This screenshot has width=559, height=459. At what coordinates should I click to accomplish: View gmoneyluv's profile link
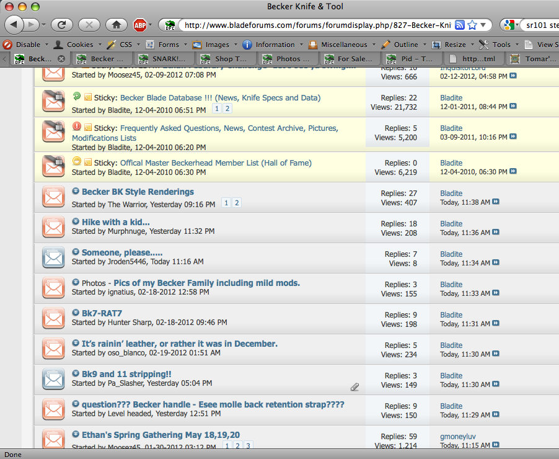click(x=458, y=437)
